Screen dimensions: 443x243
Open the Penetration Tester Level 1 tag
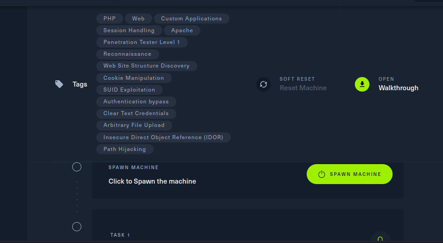pyautogui.click(x=141, y=42)
